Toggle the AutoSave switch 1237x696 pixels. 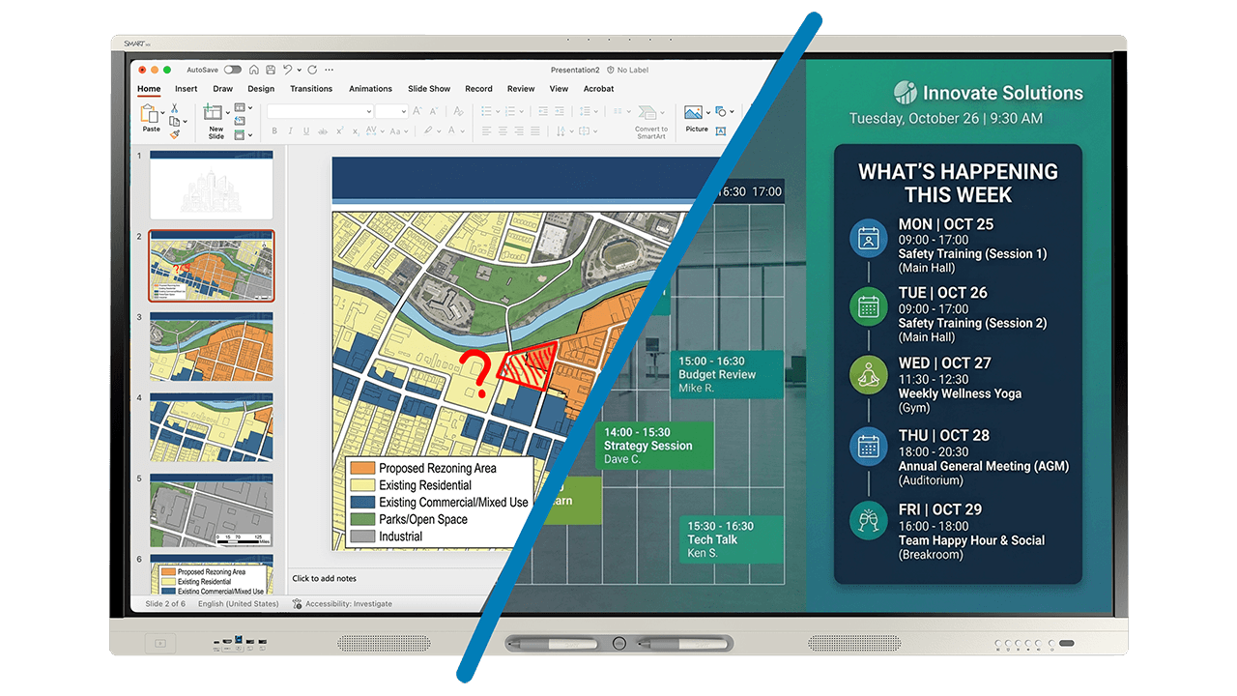[233, 70]
